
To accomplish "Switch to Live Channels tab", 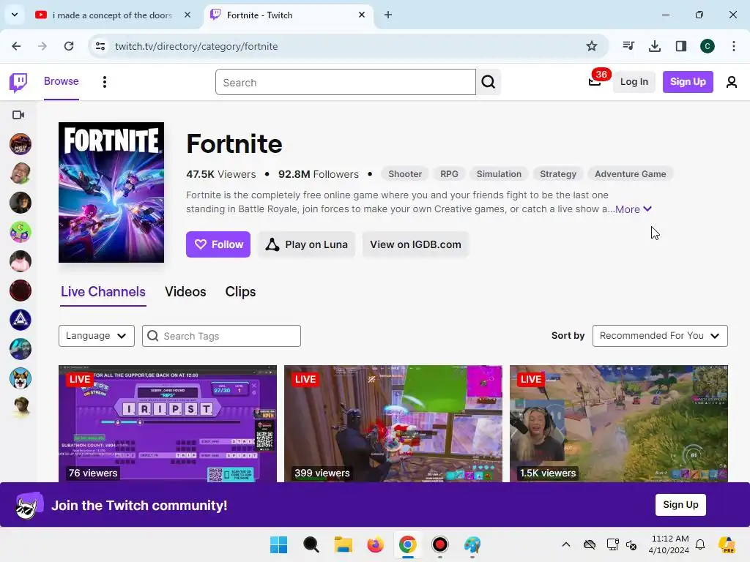I will [103, 291].
